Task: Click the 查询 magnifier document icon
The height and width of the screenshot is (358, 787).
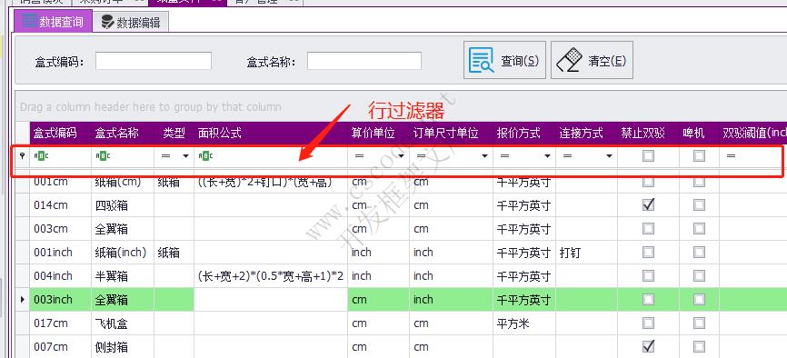Action: tap(481, 61)
